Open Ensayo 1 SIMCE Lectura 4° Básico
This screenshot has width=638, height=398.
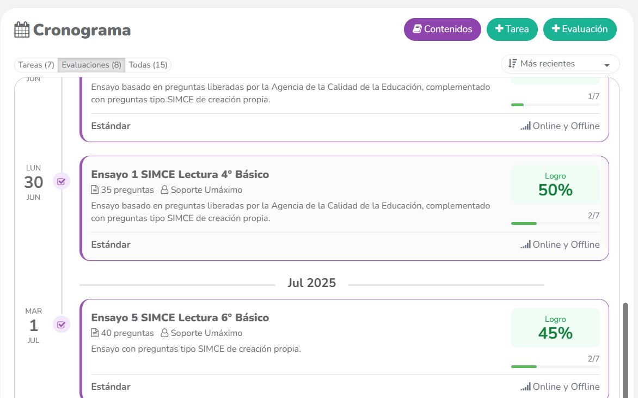pyautogui.click(x=180, y=175)
